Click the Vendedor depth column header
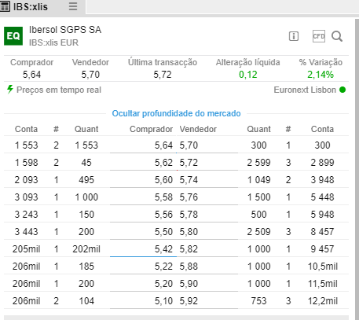This screenshot has height=320, width=359. [x=198, y=129]
